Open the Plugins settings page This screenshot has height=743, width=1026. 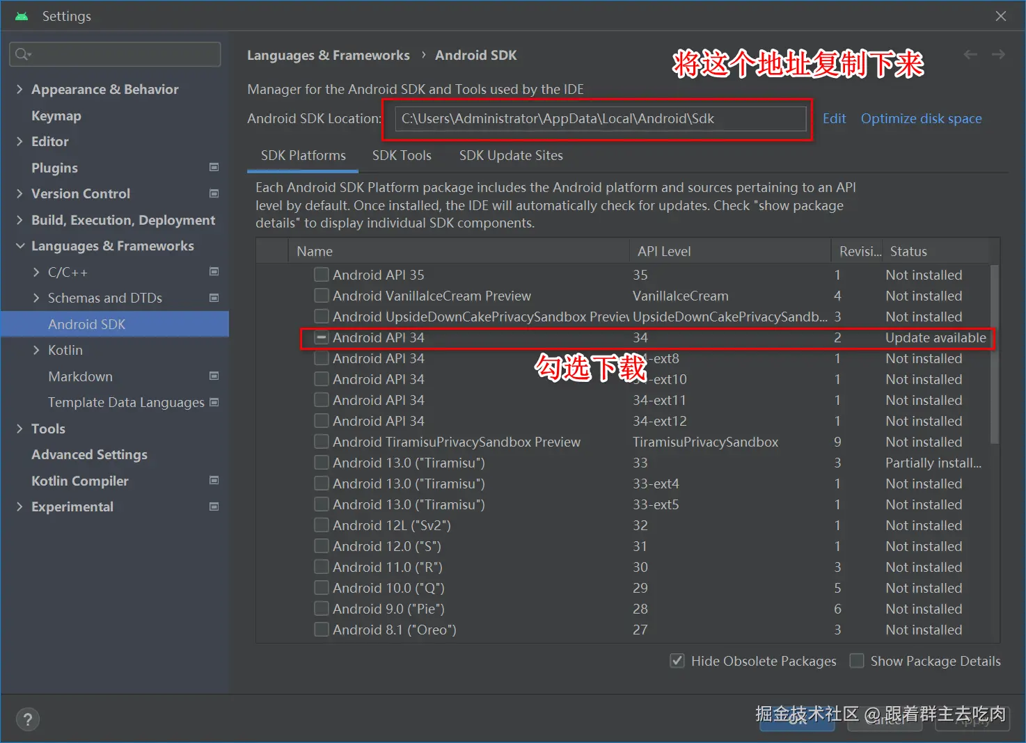54,168
